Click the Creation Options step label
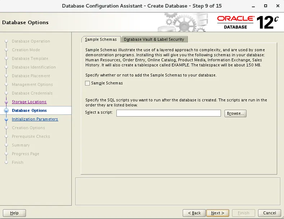 pyautogui.click(x=28, y=128)
